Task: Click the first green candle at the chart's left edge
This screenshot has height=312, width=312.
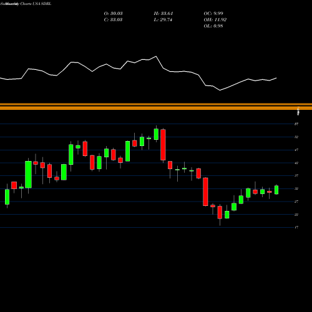Action: tap(7, 197)
